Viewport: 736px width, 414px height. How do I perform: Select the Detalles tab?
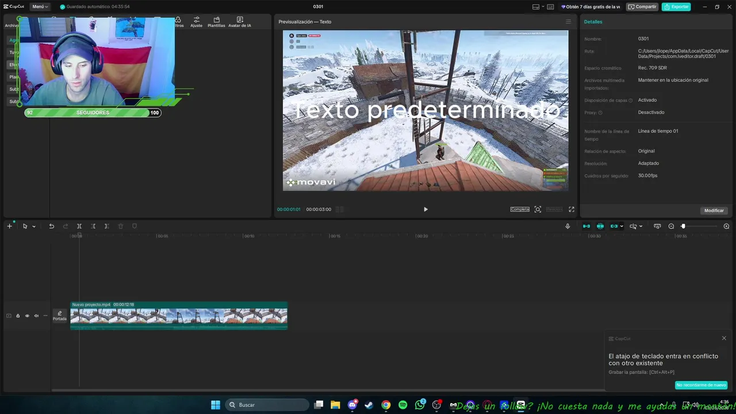click(593, 22)
